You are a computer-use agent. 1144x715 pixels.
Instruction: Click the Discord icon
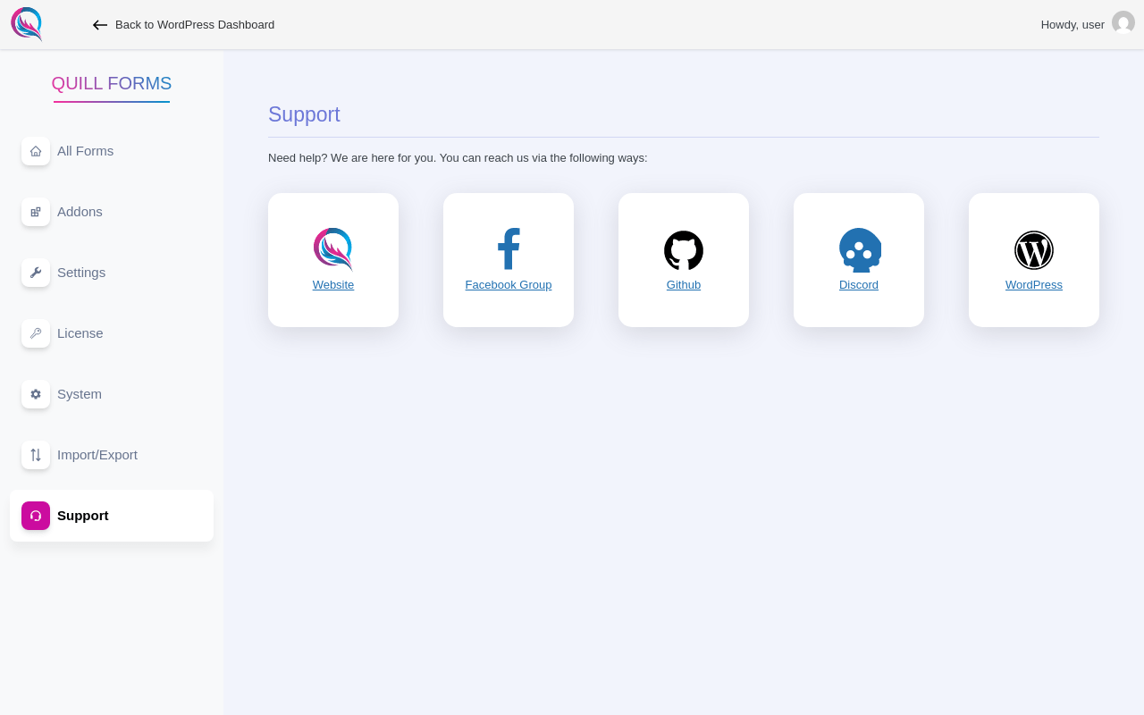pos(860,250)
